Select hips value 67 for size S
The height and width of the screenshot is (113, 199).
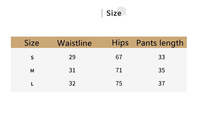[x=119, y=57]
